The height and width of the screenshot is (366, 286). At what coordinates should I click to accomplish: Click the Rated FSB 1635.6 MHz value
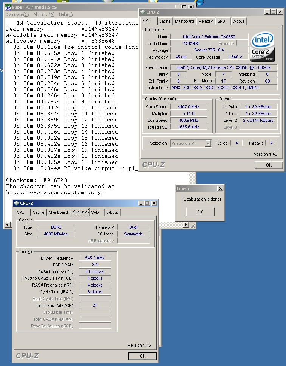[x=189, y=127]
